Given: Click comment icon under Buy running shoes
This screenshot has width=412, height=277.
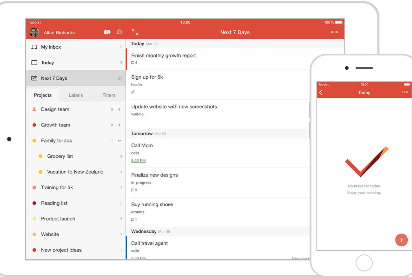Looking at the screenshot, I should click(x=133, y=220).
